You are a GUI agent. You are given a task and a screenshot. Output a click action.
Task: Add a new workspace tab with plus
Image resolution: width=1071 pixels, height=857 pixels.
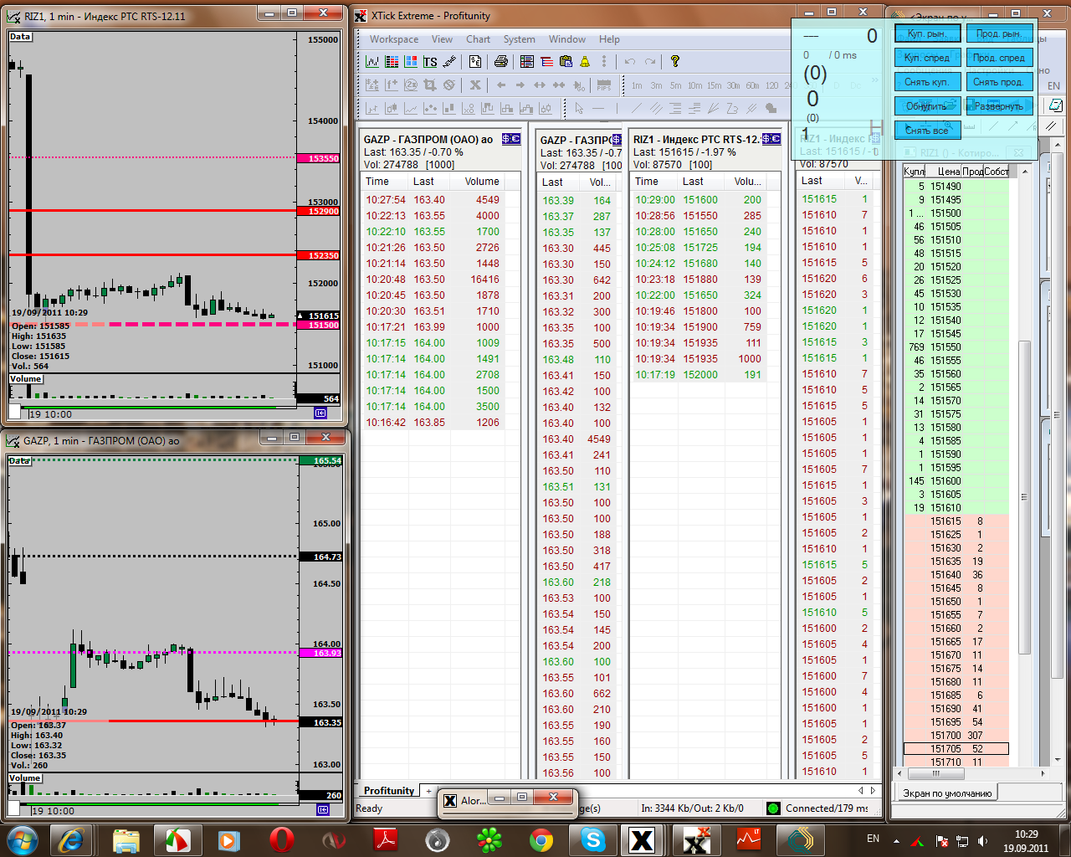coord(428,791)
